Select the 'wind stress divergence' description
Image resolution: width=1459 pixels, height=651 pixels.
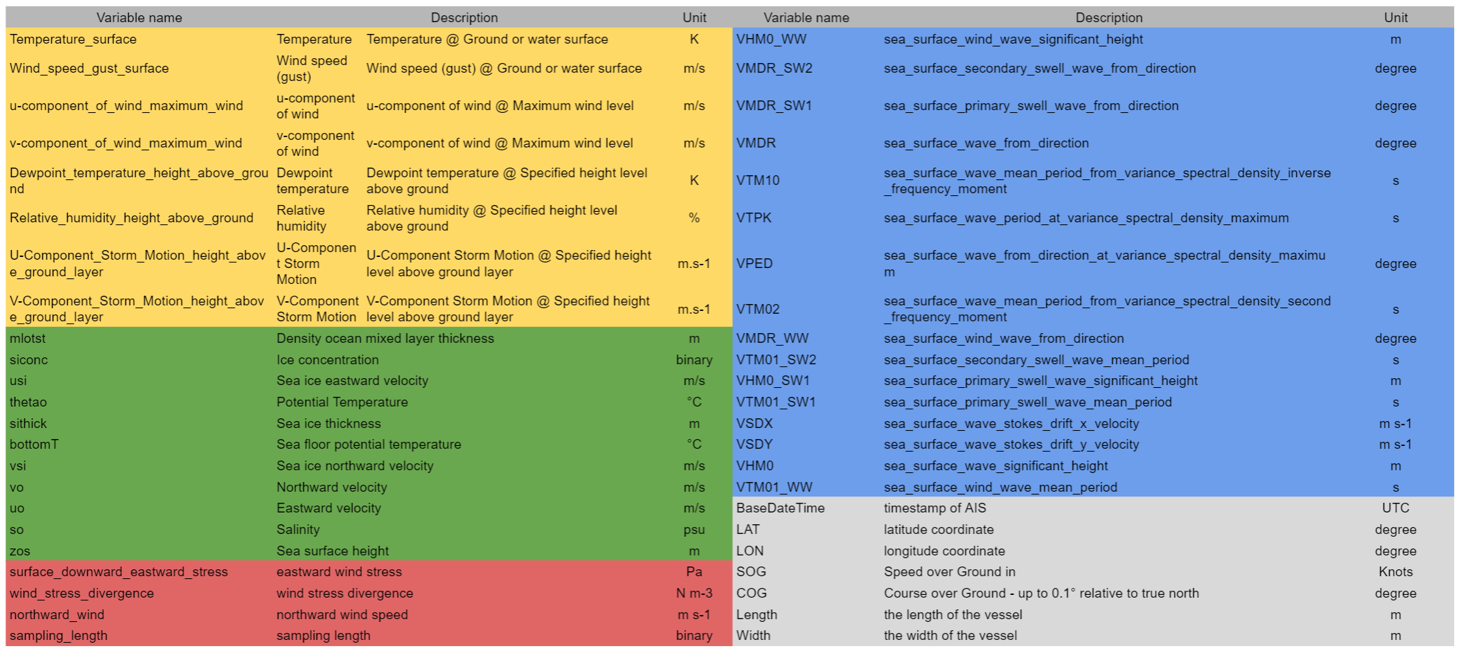pos(344,594)
